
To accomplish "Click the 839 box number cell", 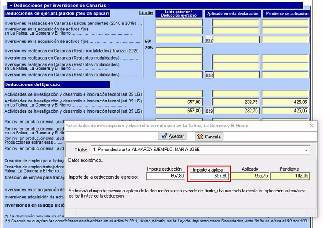I will click(209, 111).
